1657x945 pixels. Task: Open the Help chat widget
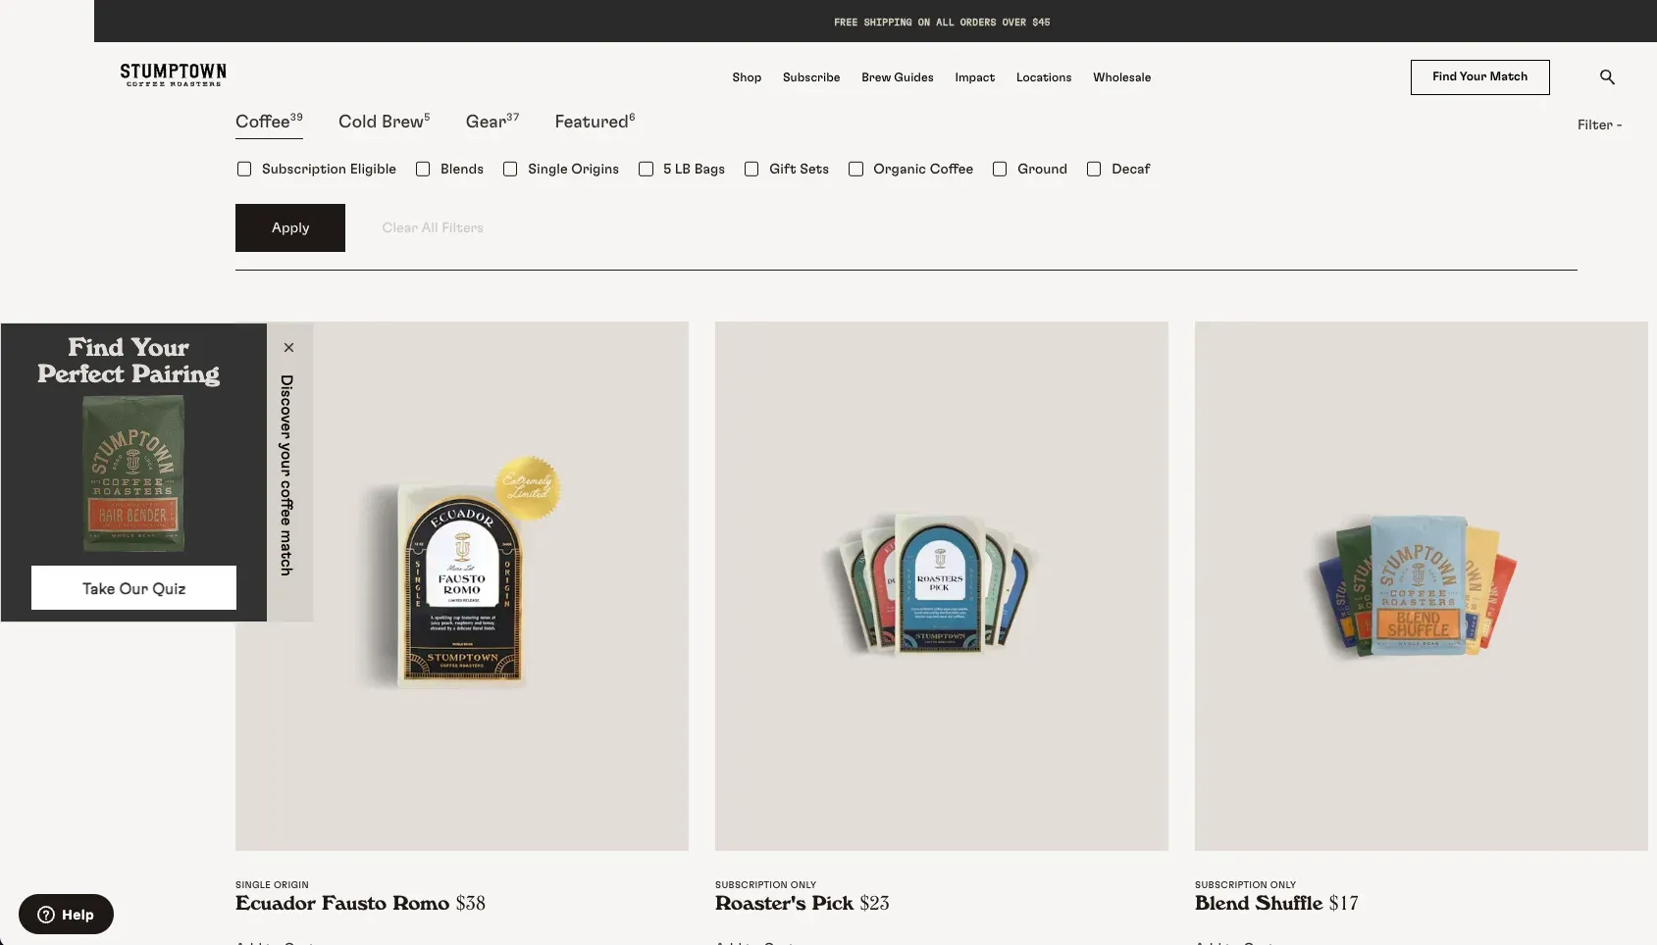tap(66, 915)
